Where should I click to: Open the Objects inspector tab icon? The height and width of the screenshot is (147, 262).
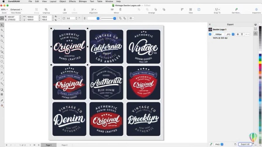(256, 25)
